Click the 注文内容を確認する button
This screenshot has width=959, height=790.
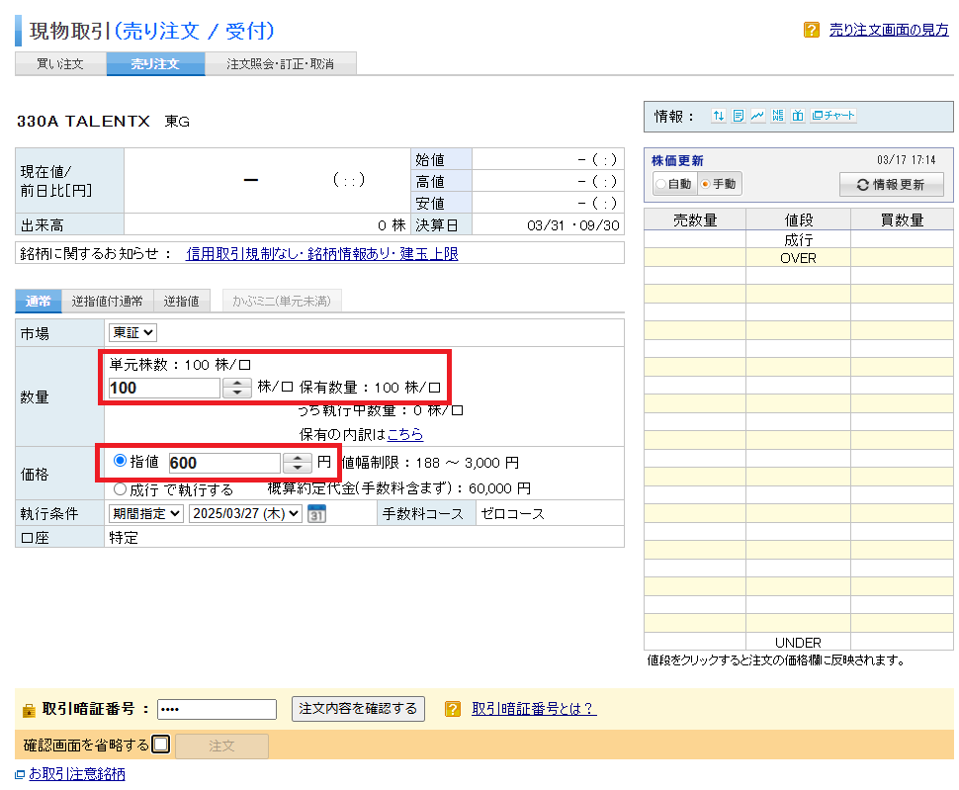358,709
